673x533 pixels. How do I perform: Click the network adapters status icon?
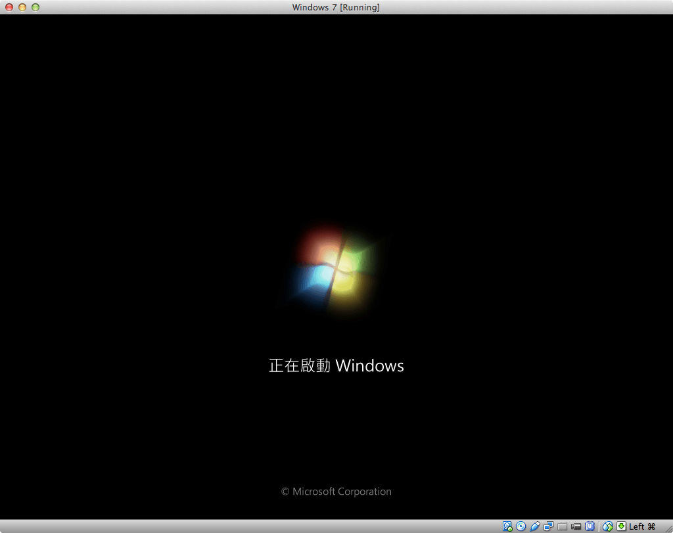pos(547,526)
